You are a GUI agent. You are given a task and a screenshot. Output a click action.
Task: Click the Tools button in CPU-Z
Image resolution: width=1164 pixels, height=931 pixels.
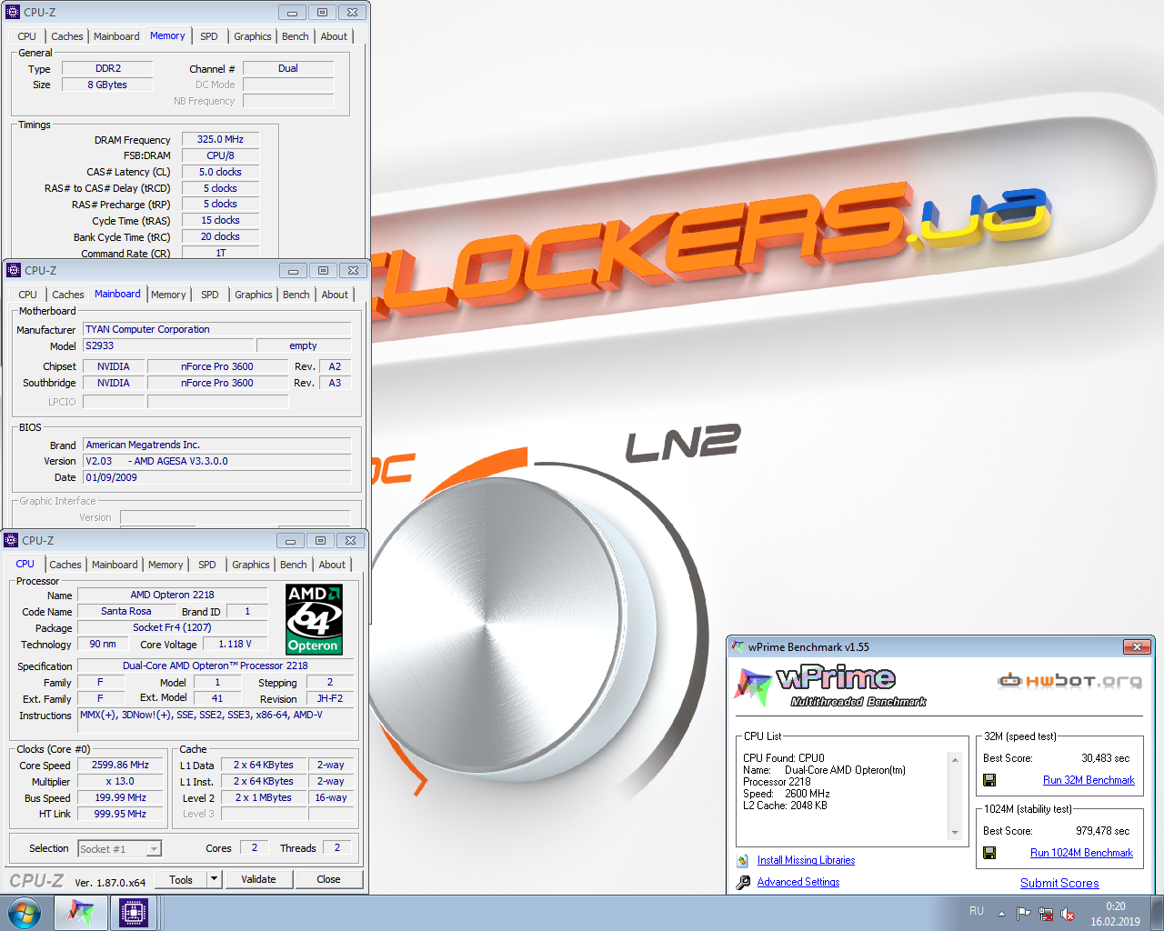(x=181, y=879)
